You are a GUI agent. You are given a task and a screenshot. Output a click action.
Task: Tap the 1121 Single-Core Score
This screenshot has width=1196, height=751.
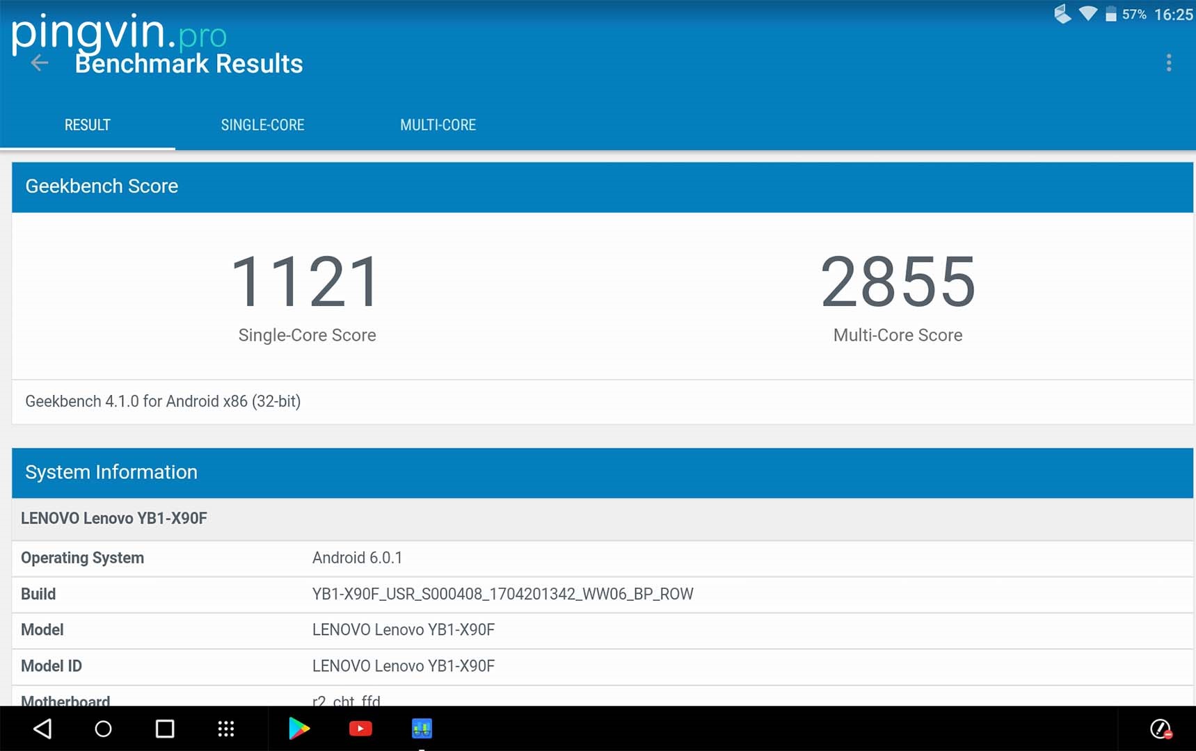pos(306,282)
